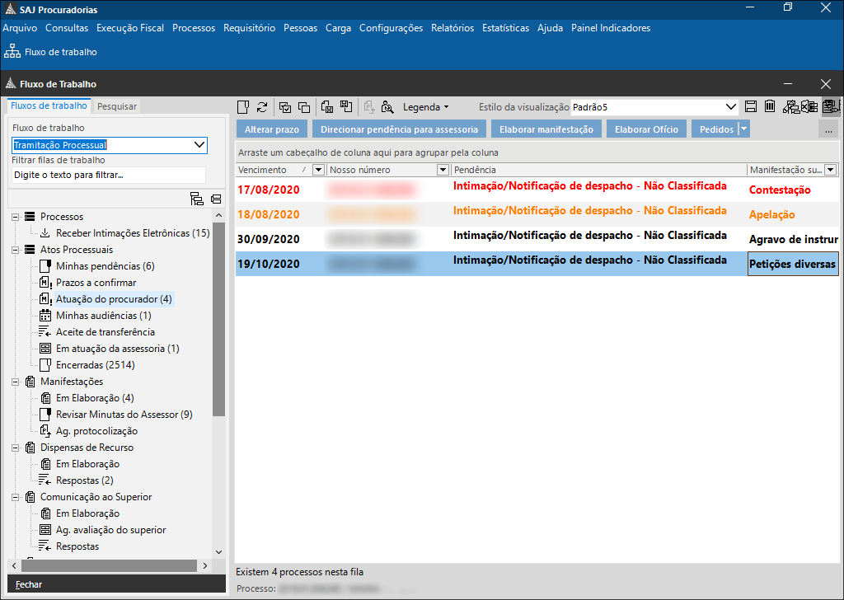Click the Elaborar manifestação button

point(546,129)
